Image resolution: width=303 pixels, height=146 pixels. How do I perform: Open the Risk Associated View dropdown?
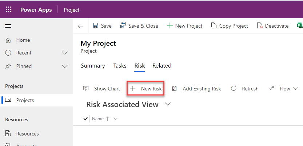[x=168, y=104]
